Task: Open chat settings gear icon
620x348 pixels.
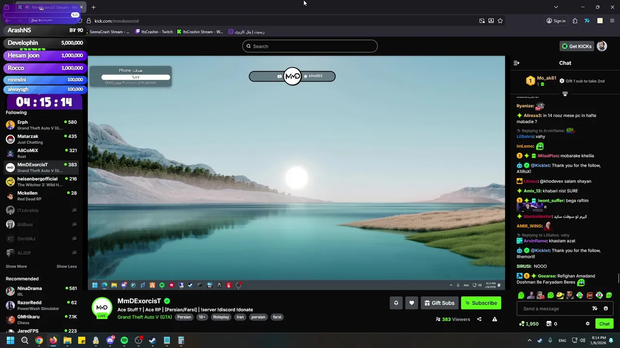Action: point(588,324)
